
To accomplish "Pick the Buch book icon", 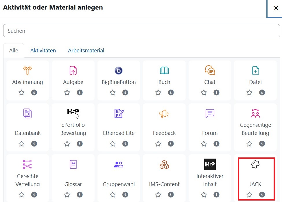I will click(164, 70).
